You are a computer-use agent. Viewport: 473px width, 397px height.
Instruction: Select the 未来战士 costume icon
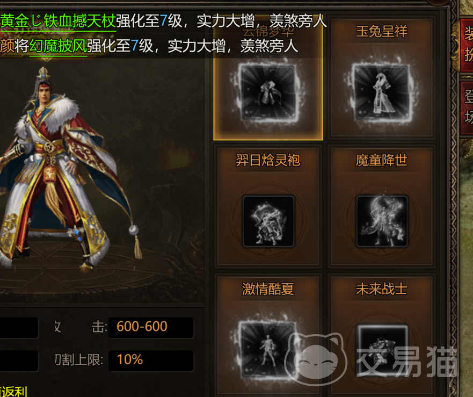pyautogui.click(x=382, y=350)
